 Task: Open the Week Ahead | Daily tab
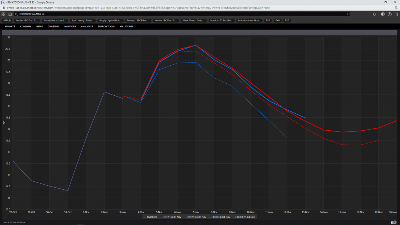pos(194,21)
